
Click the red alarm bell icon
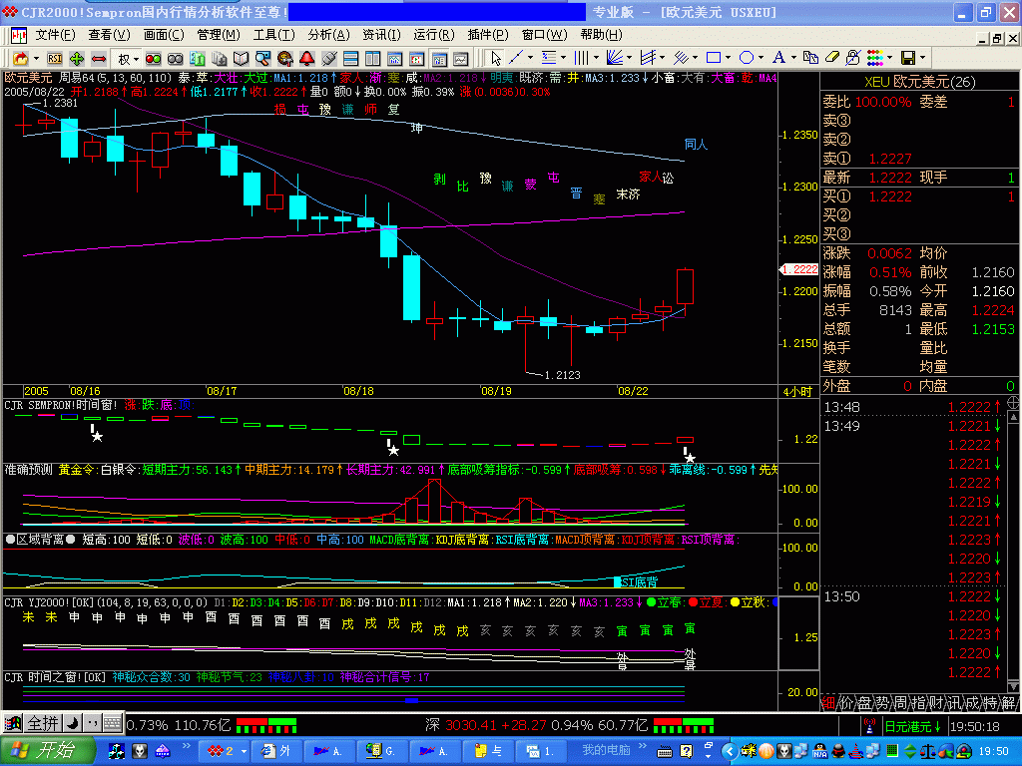[x=307, y=59]
